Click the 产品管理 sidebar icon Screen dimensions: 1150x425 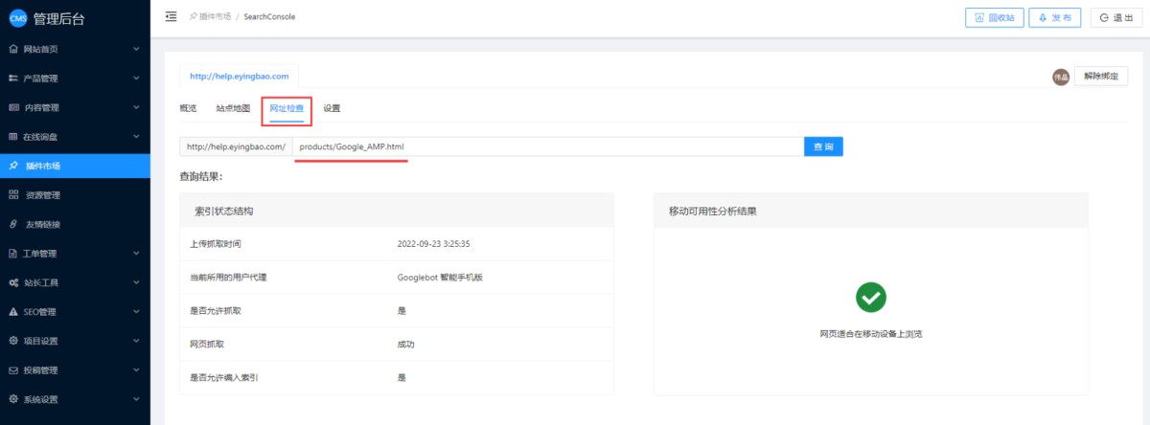pyautogui.click(x=13, y=78)
